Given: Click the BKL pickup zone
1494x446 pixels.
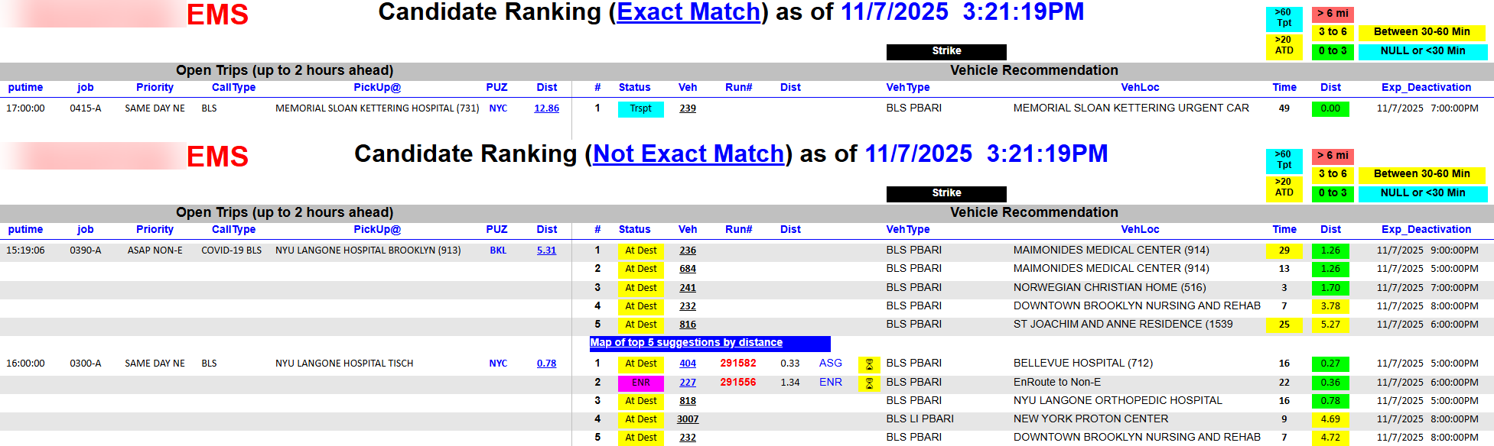Looking at the screenshot, I should click(x=498, y=250).
